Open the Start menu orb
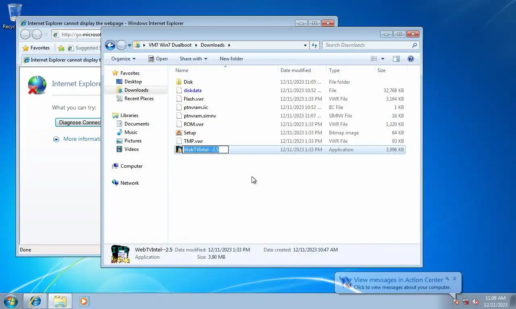Image resolution: width=516 pixels, height=309 pixels. click(11, 301)
